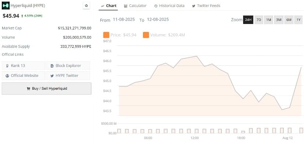Image resolution: width=304 pixels, height=143 pixels.
Task: Click the Hyperliquid logo icon
Action: coord(6,6)
